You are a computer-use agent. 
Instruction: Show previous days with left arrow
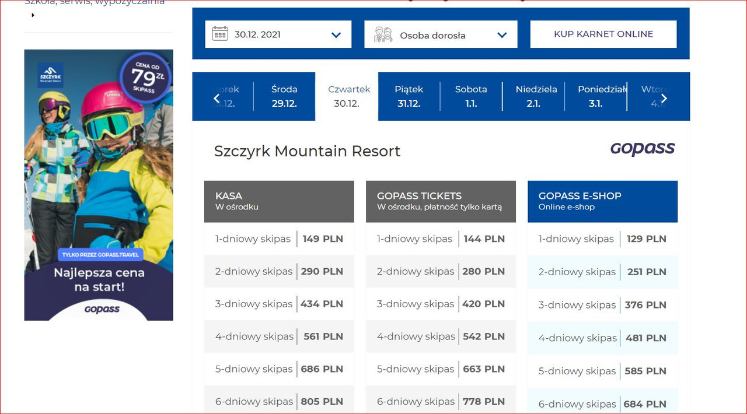coord(217,98)
